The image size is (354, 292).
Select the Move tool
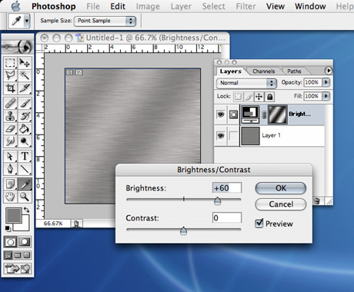[25, 62]
